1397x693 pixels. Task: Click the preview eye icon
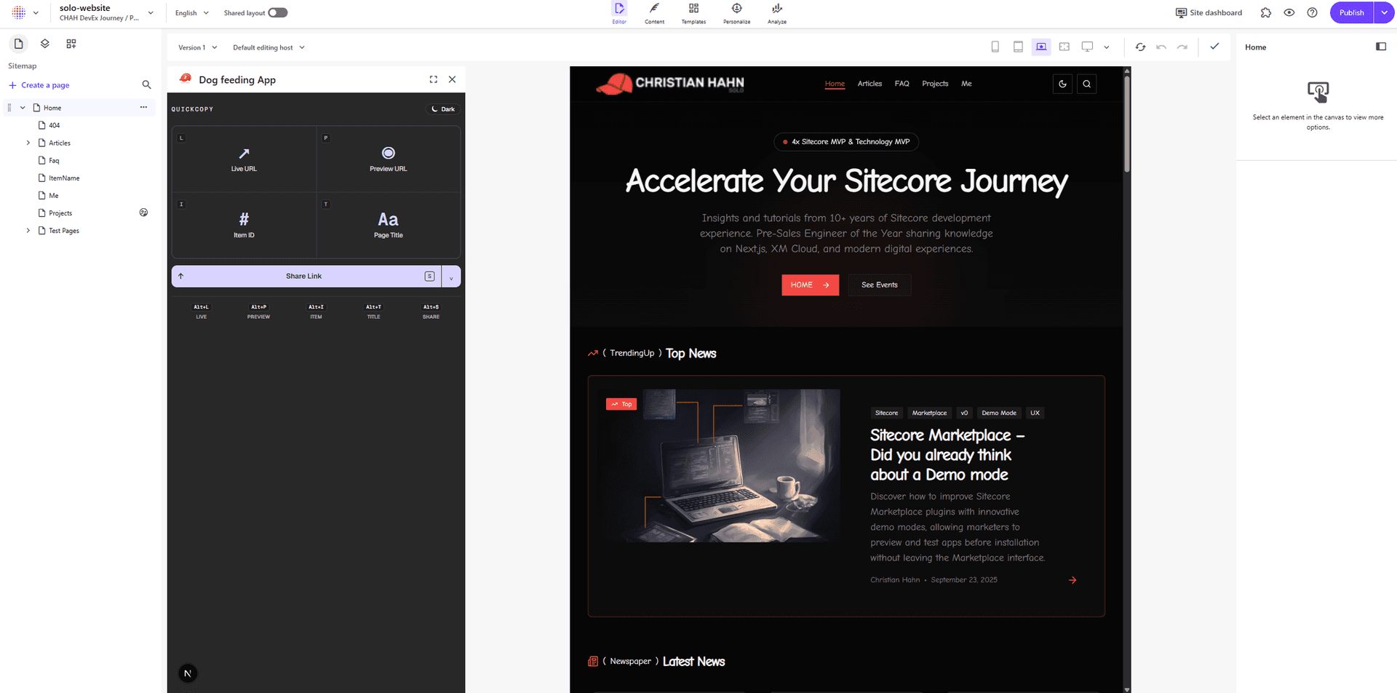[x=1289, y=12]
